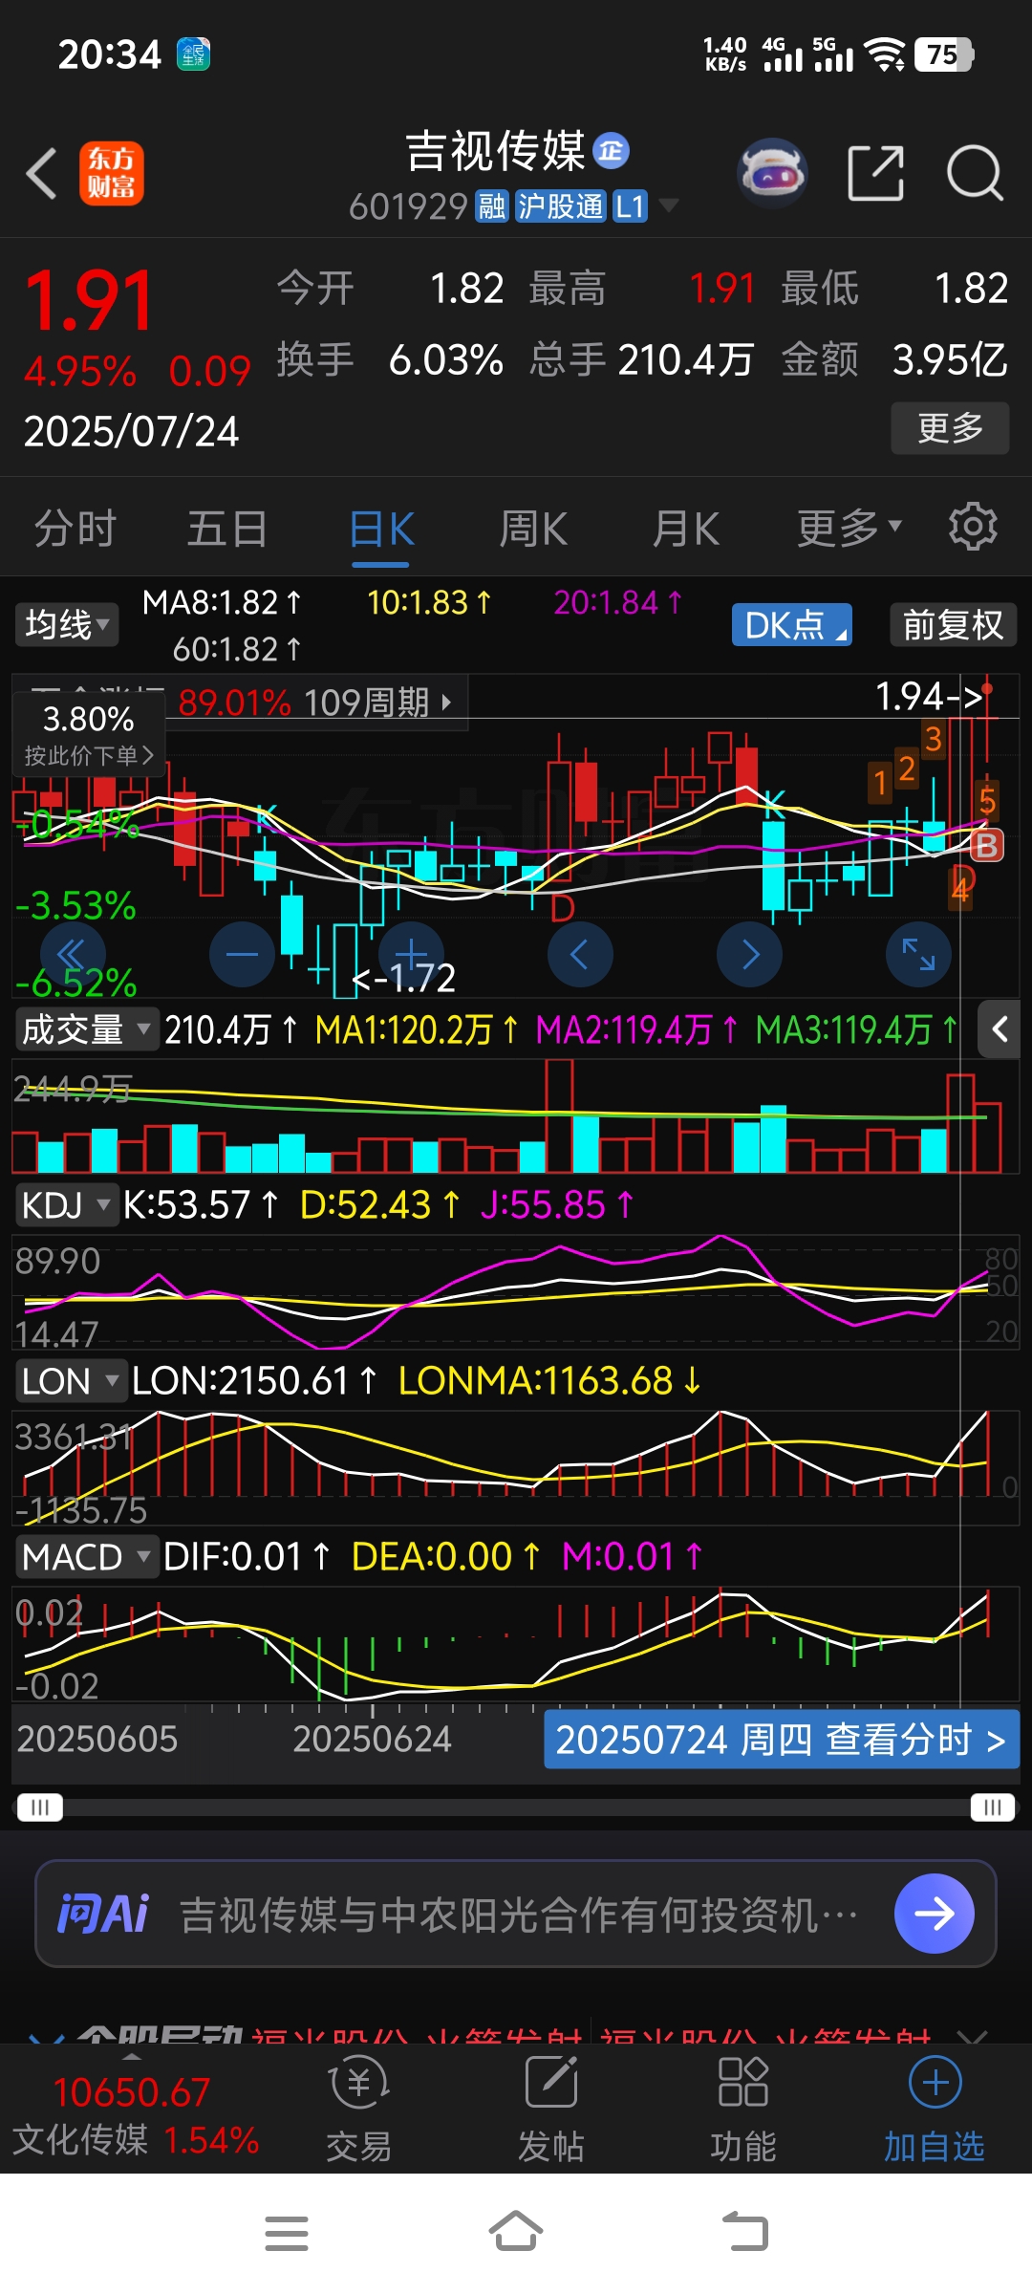The width and height of the screenshot is (1032, 2294).
Task: Tap 更多 quote details button
Action: 950,427
